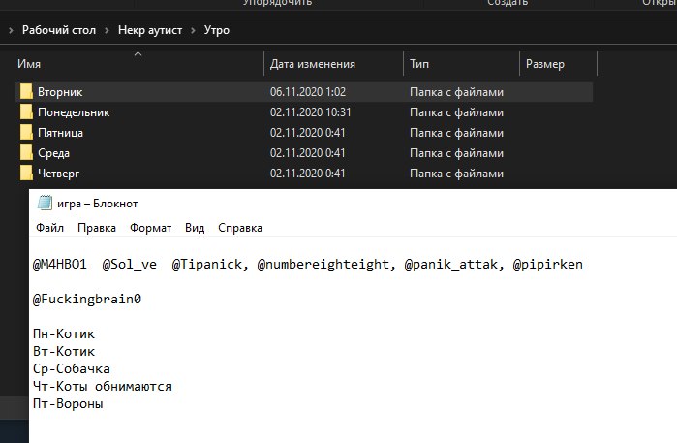Sort by Имя column header
This screenshot has height=443, width=677.
[x=29, y=64]
